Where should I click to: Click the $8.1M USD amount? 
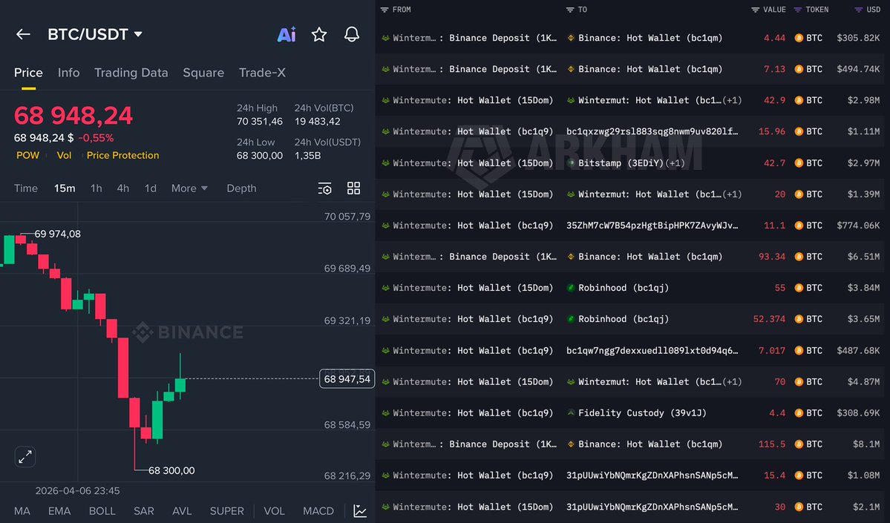(866, 444)
